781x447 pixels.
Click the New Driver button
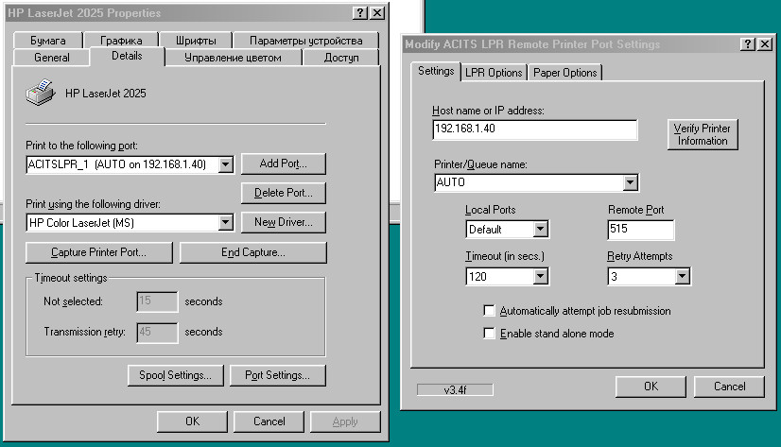coord(284,222)
